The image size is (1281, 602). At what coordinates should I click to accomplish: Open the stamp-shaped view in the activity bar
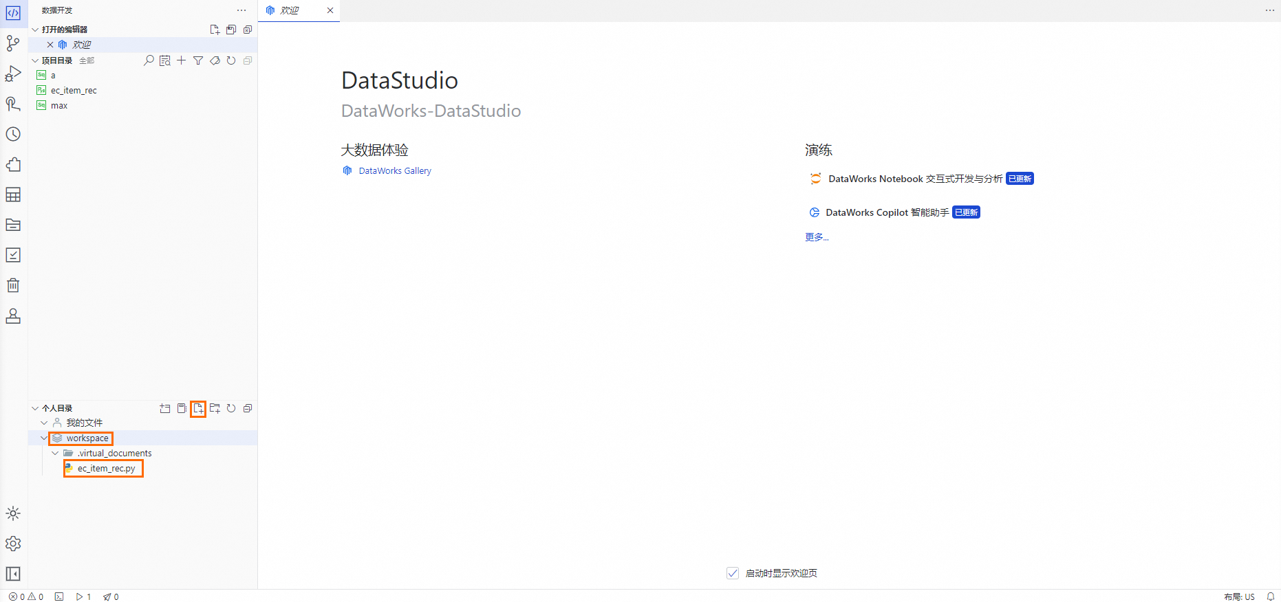tap(13, 315)
